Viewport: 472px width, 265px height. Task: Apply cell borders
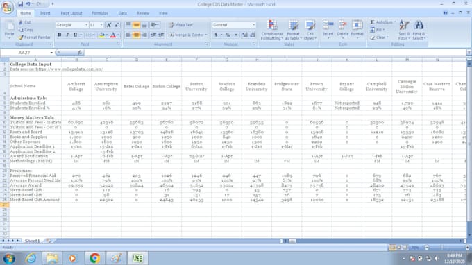pyautogui.click(x=88, y=35)
